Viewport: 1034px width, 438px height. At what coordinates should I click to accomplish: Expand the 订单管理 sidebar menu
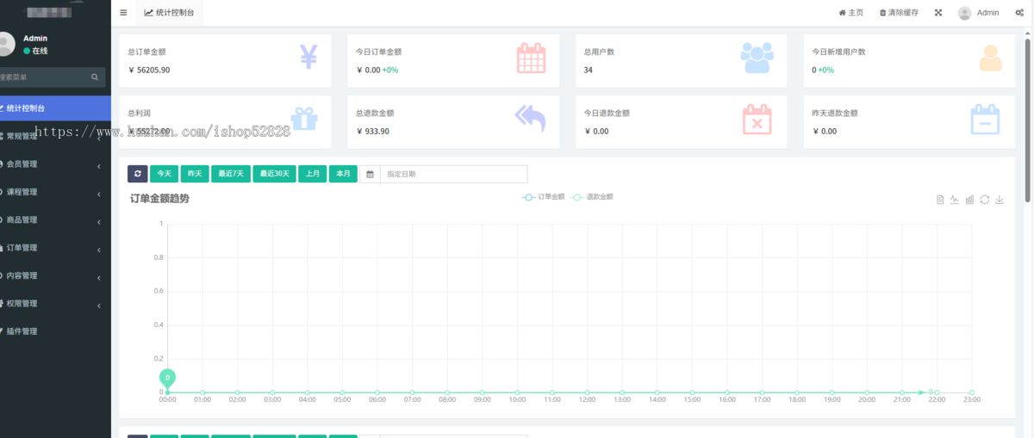(55, 248)
